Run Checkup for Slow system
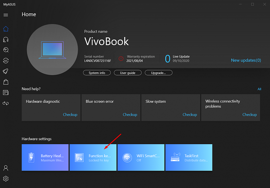Screen dimensions: 270x188 (190, 115)
